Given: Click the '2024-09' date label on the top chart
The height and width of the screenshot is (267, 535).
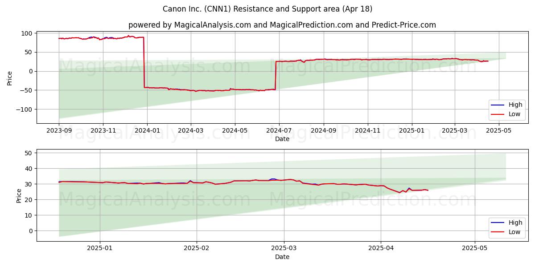Looking at the screenshot, I should tap(324, 131).
